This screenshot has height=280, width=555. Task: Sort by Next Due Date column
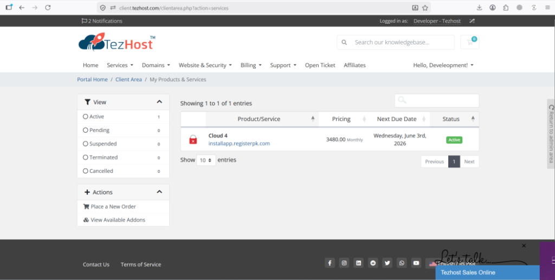coord(400,119)
